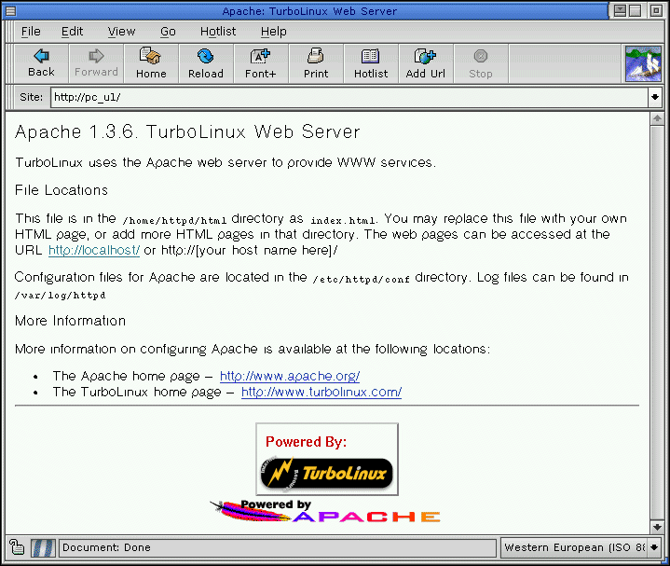This screenshot has width=670, height=566.
Task: Click the Powered by Apache feather logo
Action: pyautogui.click(x=324, y=511)
